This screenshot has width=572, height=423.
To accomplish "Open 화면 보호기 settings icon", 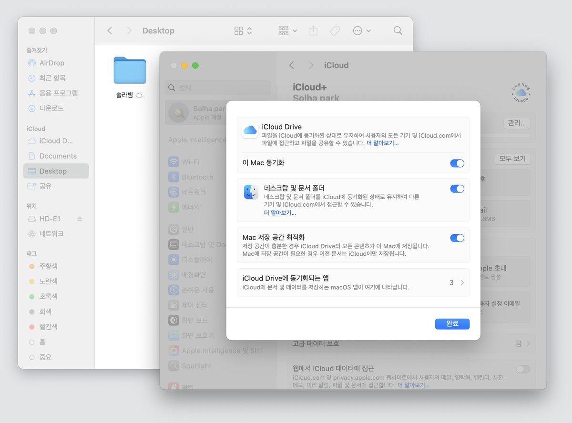I will (x=174, y=335).
